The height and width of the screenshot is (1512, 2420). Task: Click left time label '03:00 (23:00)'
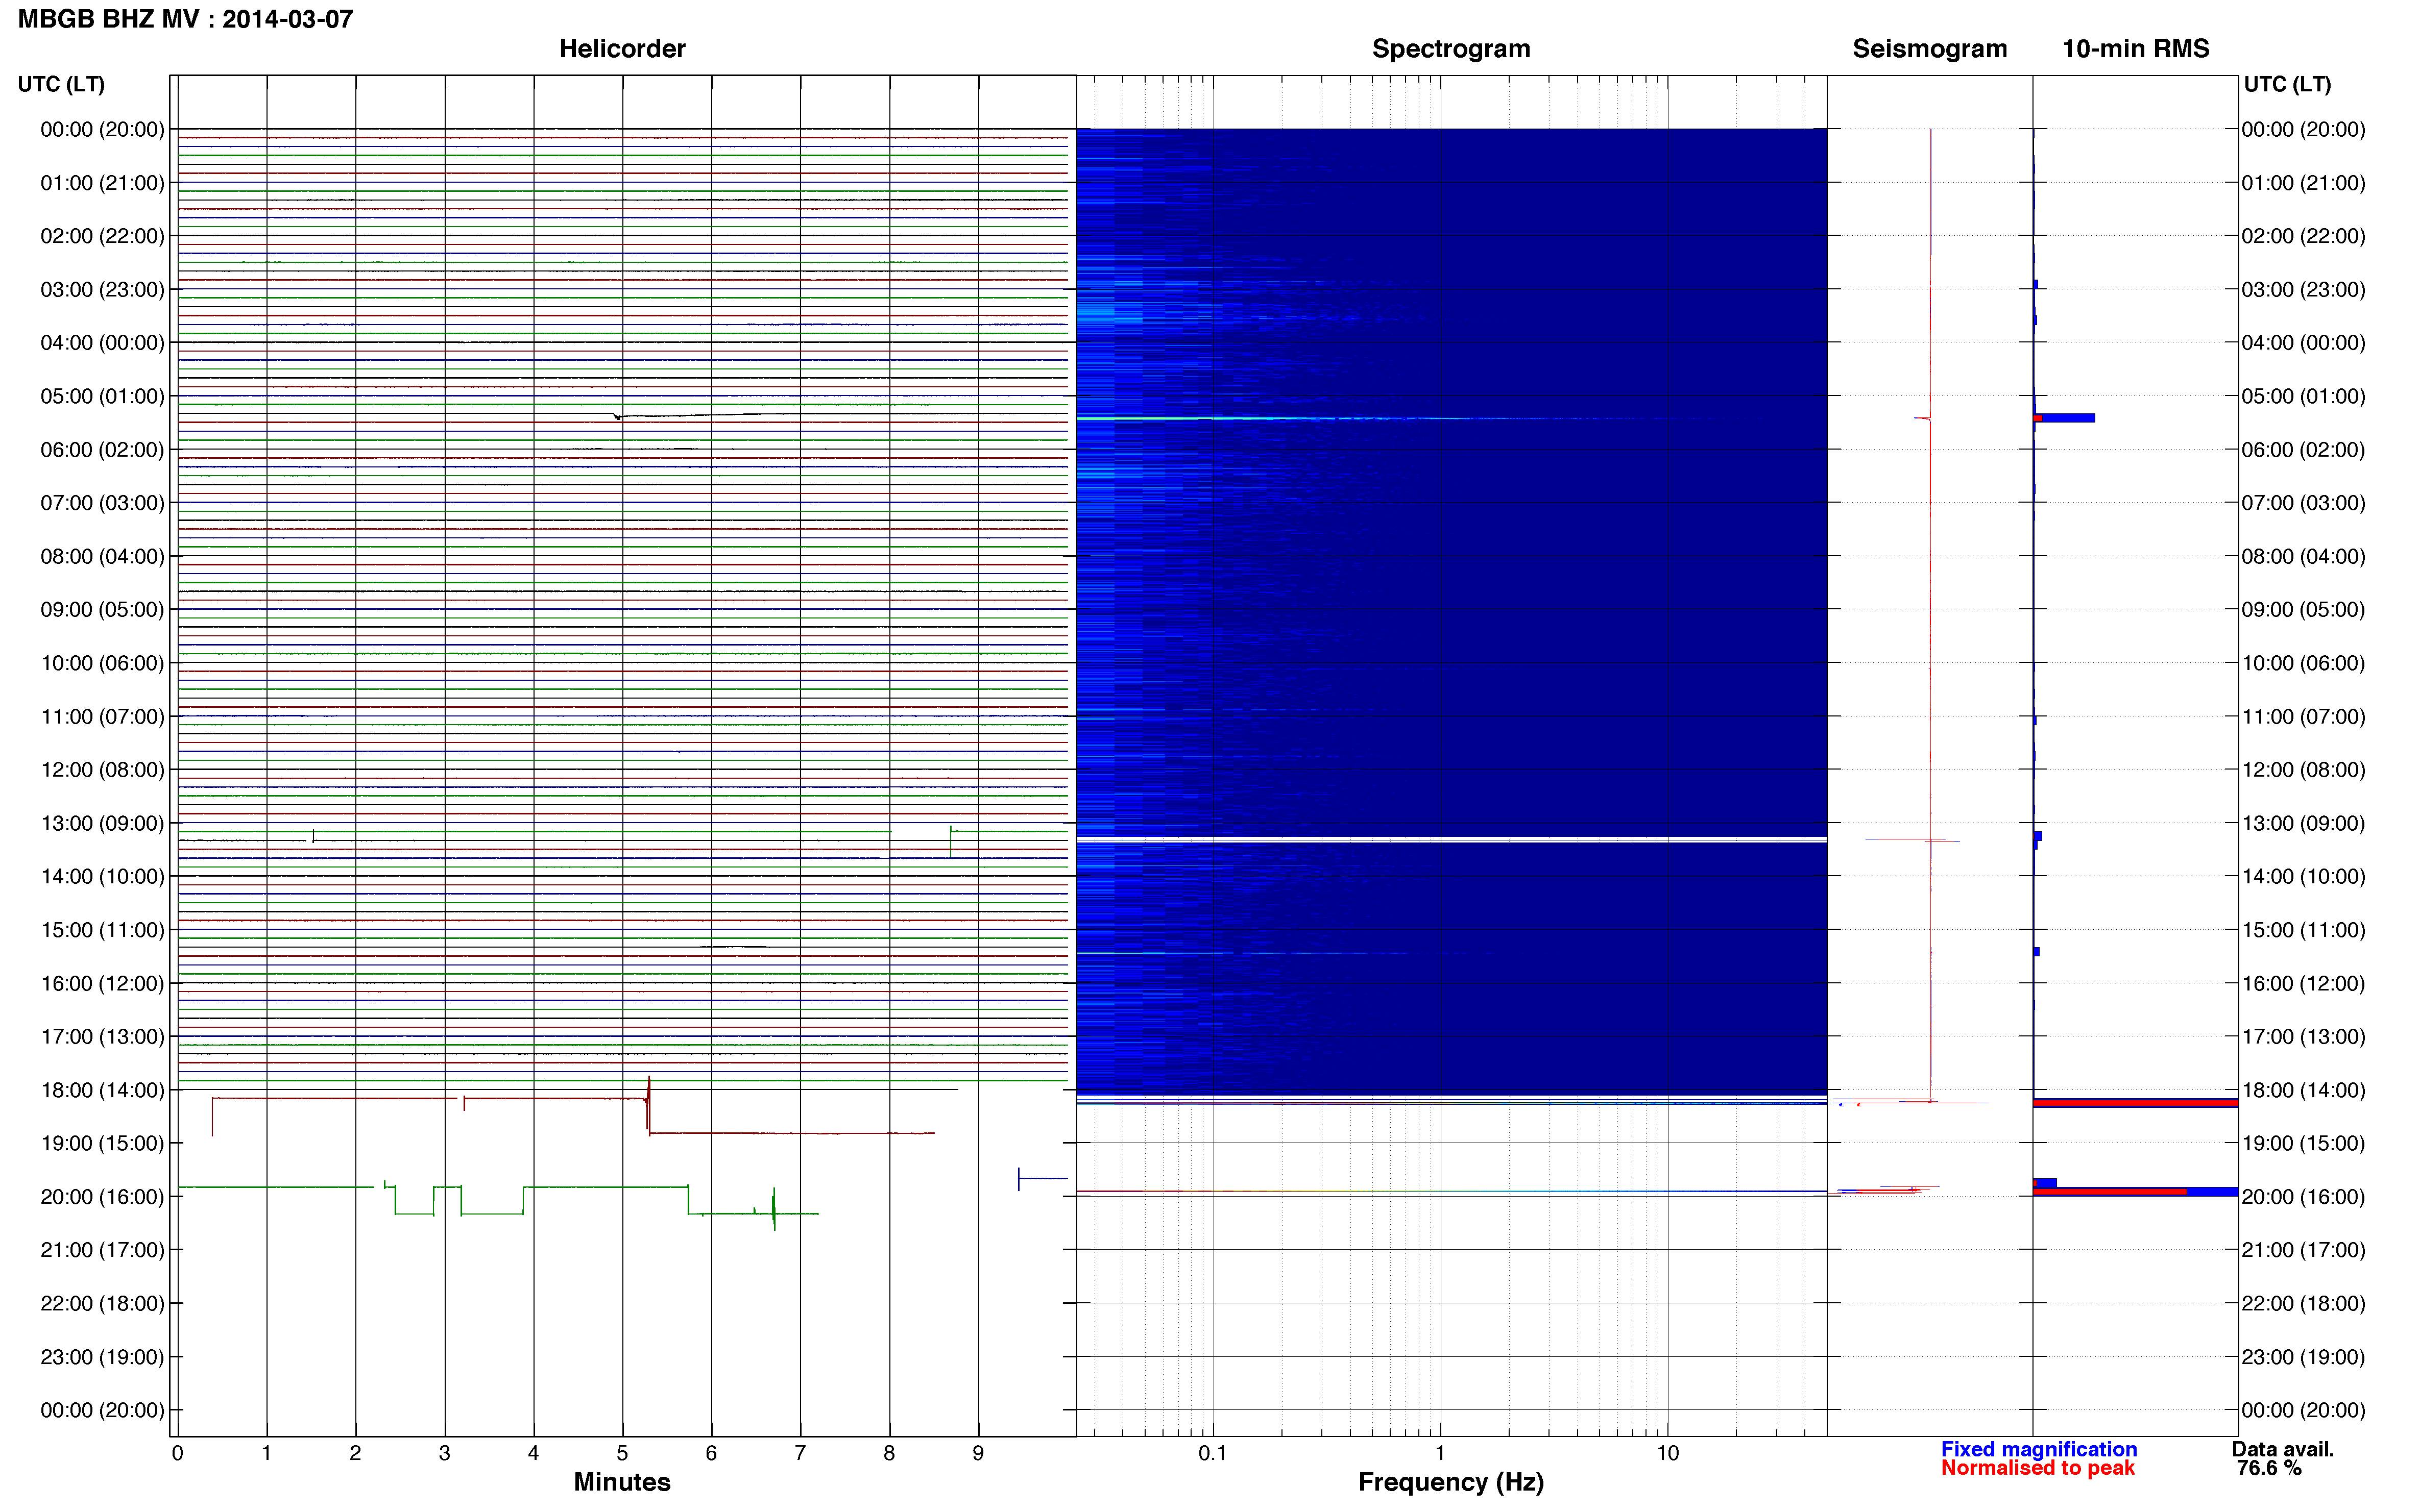[x=102, y=289]
